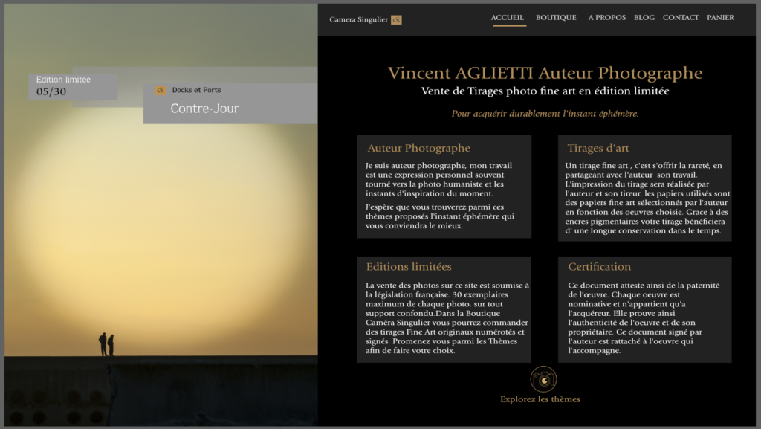Click the Pour acquérir durablement l'instant éphémère tagline

pyautogui.click(x=545, y=114)
